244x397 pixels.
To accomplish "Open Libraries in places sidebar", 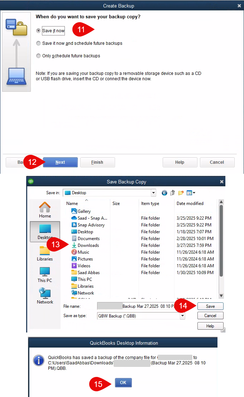I will point(45,254).
